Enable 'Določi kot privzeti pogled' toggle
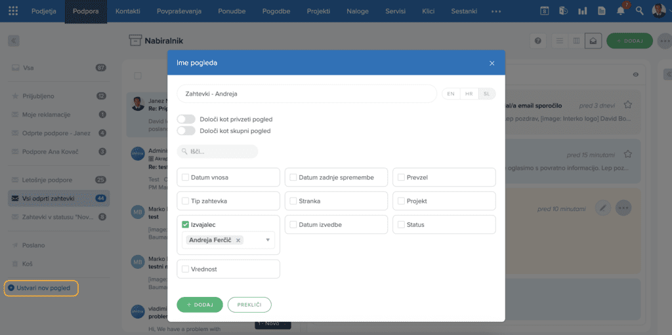The height and width of the screenshot is (335, 672). tap(186, 119)
